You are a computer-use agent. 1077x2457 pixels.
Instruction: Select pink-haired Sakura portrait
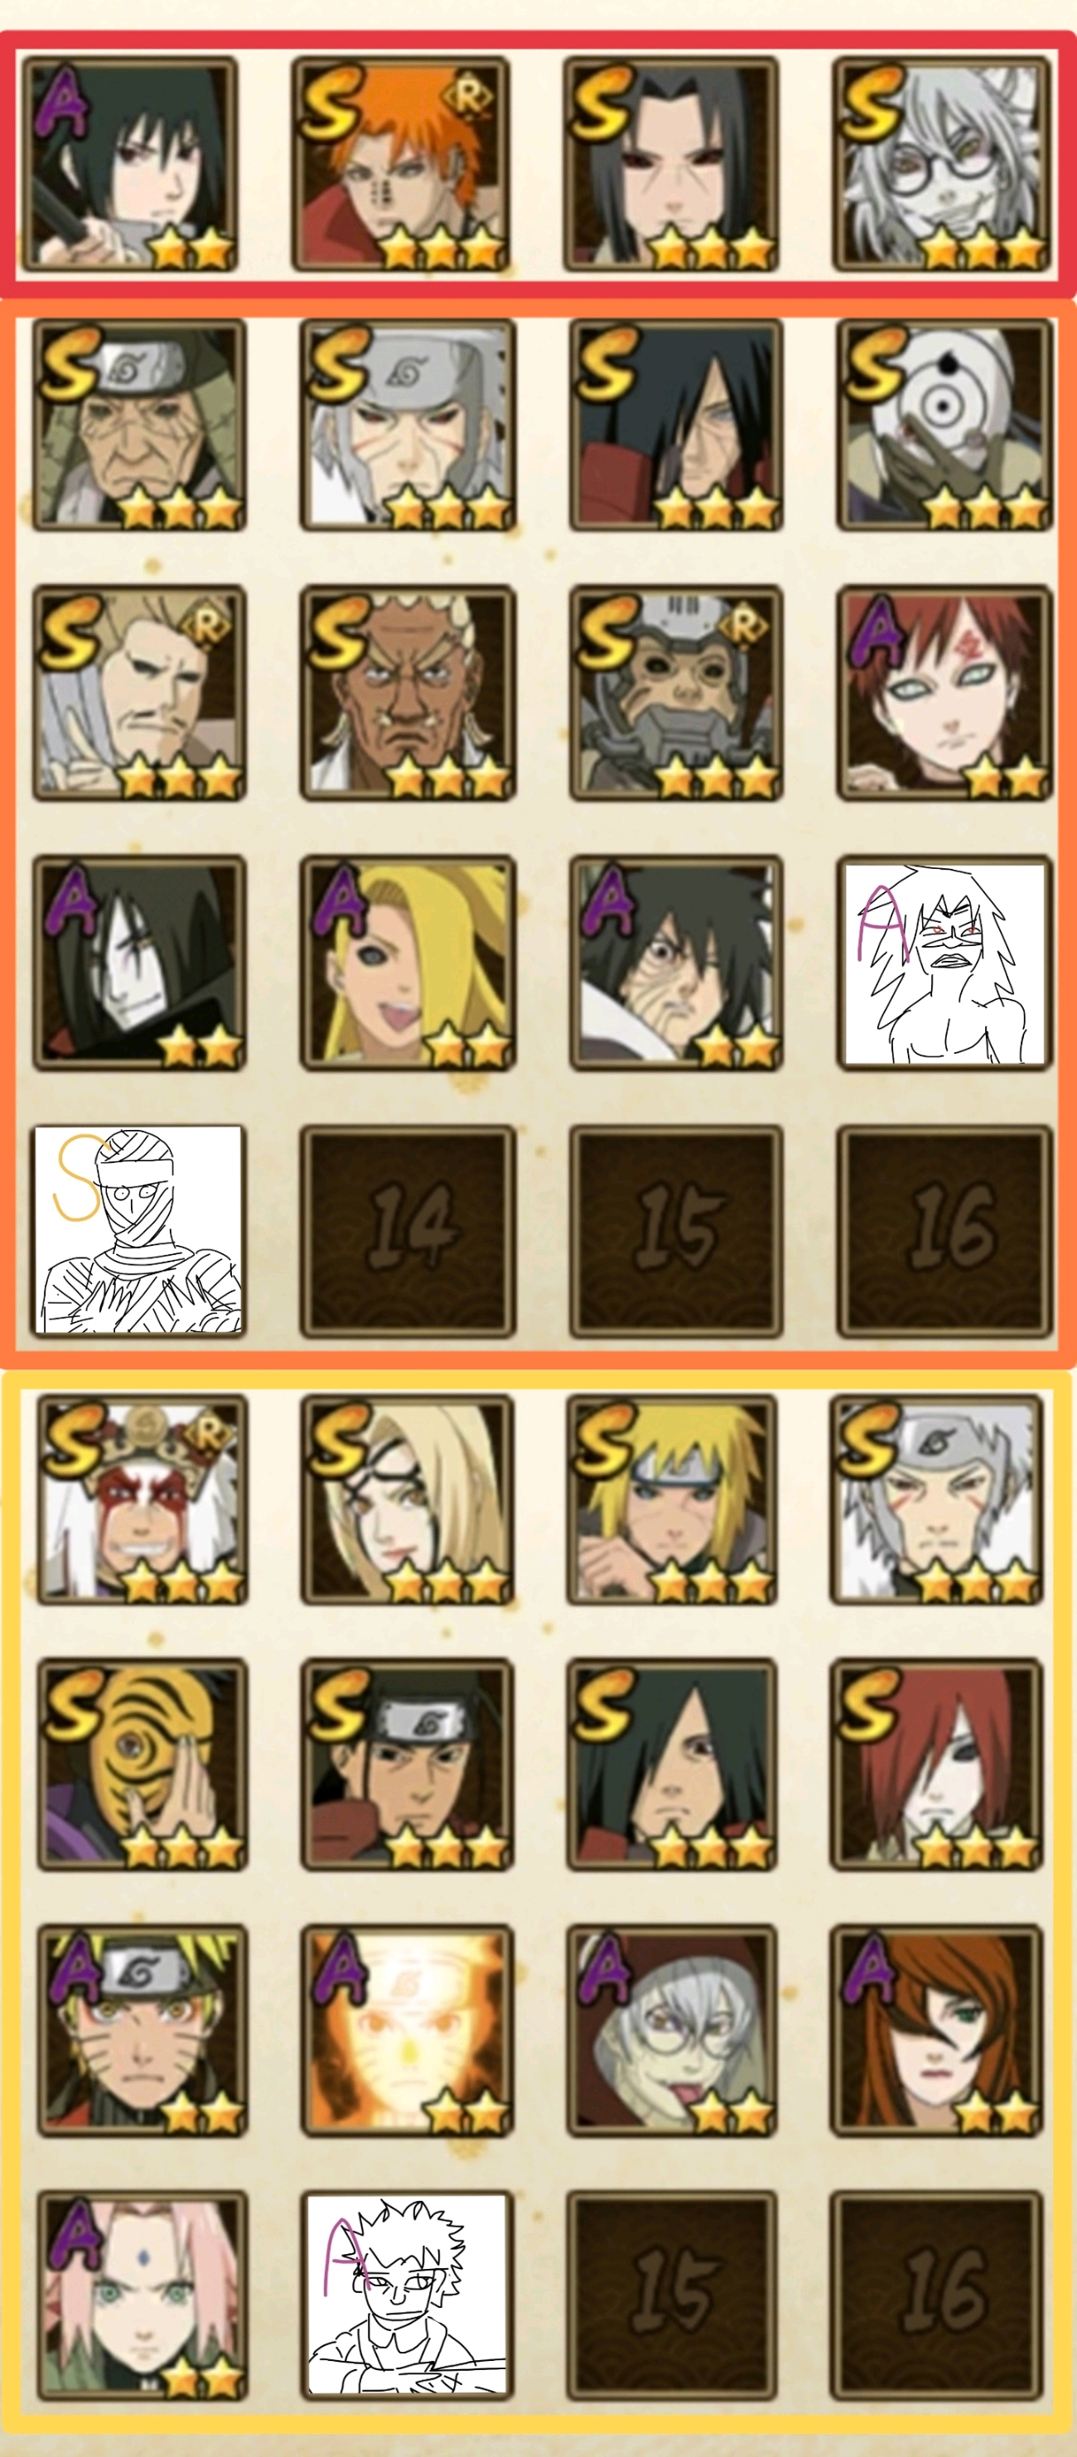pyautogui.click(x=142, y=2295)
